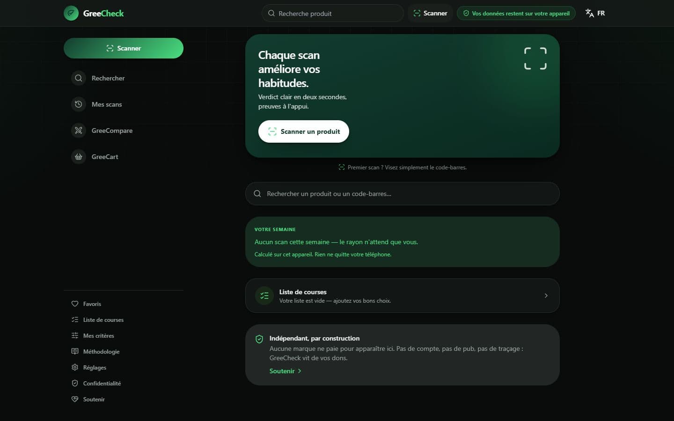The image size is (674, 421).
Task: Click the Favoris heart icon
Action: 75,304
